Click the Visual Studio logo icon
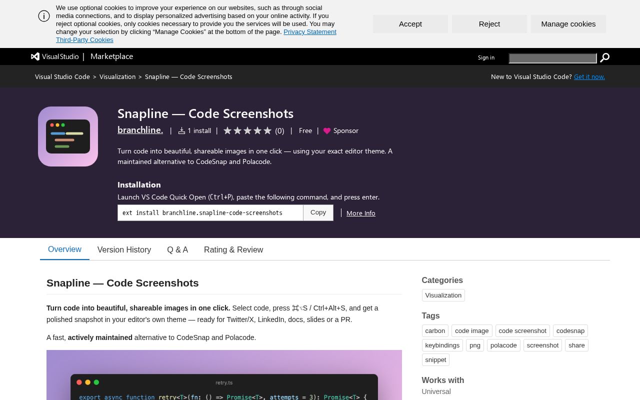 35,56
